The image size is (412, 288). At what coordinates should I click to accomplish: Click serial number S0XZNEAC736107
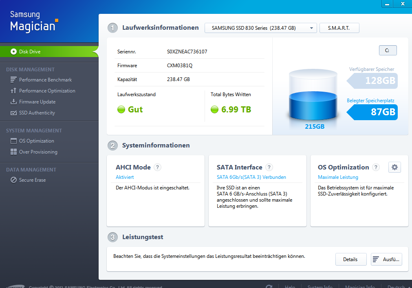(187, 52)
